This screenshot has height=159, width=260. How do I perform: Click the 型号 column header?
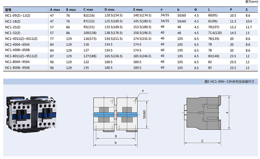9,10
